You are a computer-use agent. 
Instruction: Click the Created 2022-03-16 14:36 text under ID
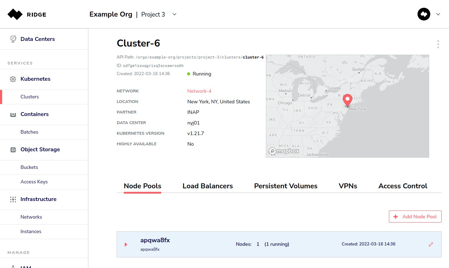(x=143, y=74)
